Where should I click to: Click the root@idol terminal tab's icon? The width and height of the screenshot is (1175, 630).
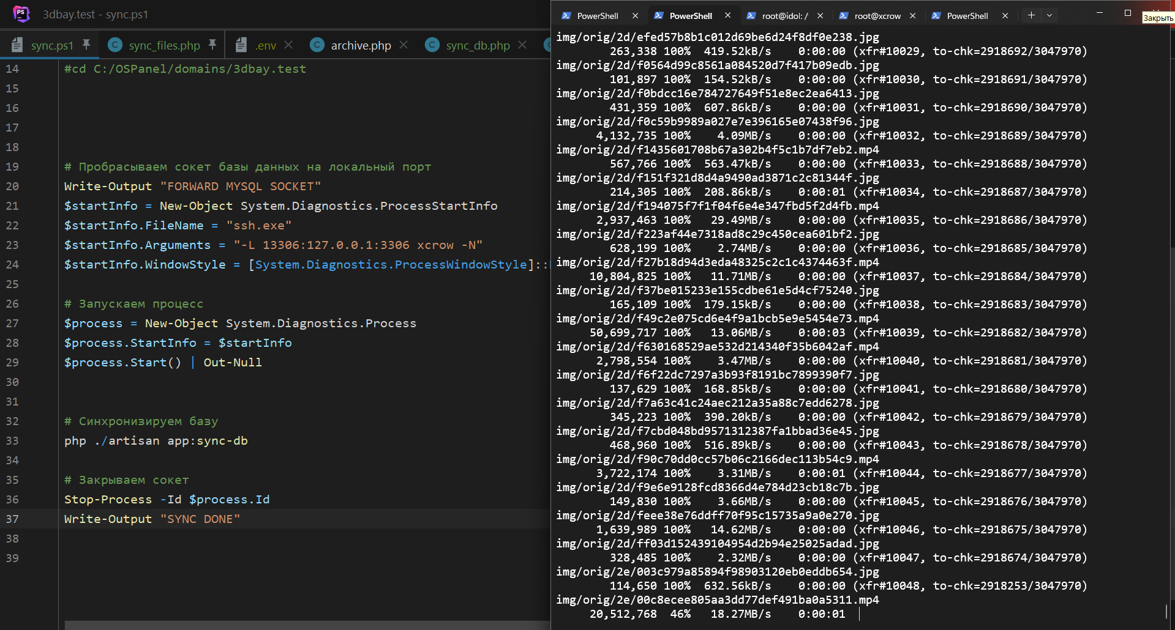[x=751, y=16]
